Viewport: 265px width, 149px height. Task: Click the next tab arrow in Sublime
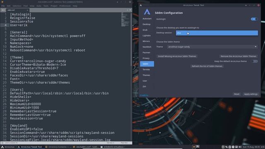pos(4,10)
